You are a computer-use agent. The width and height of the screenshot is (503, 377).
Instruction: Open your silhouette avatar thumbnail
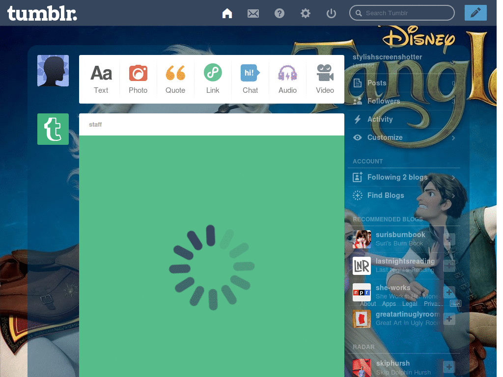point(53,71)
